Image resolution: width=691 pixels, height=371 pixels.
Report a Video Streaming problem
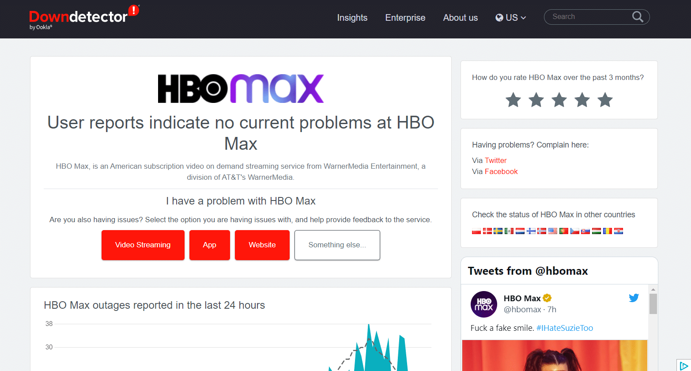[143, 245]
